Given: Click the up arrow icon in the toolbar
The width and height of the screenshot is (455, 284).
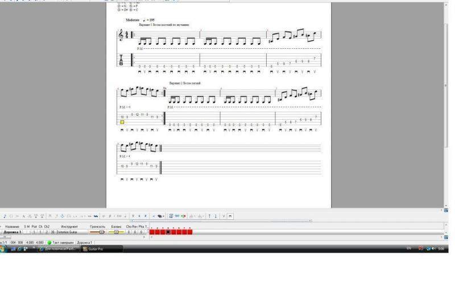Looking at the screenshot, I should pyautogui.click(x=209, y=216).
